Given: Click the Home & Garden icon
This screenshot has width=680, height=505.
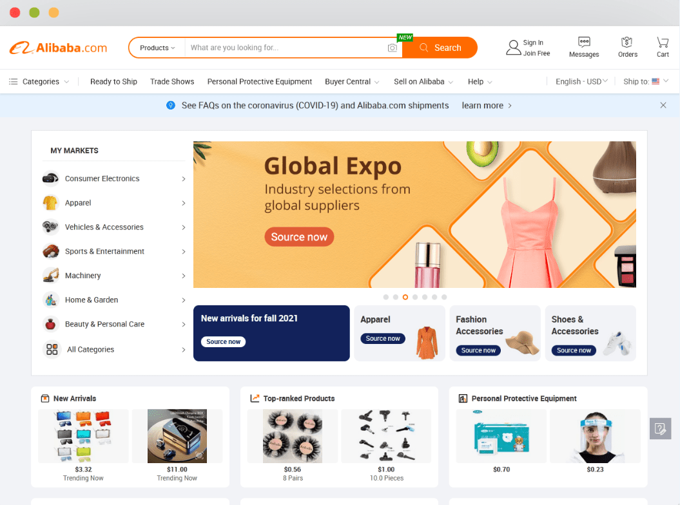Looking at the screenshot, I should click(51, 300).
